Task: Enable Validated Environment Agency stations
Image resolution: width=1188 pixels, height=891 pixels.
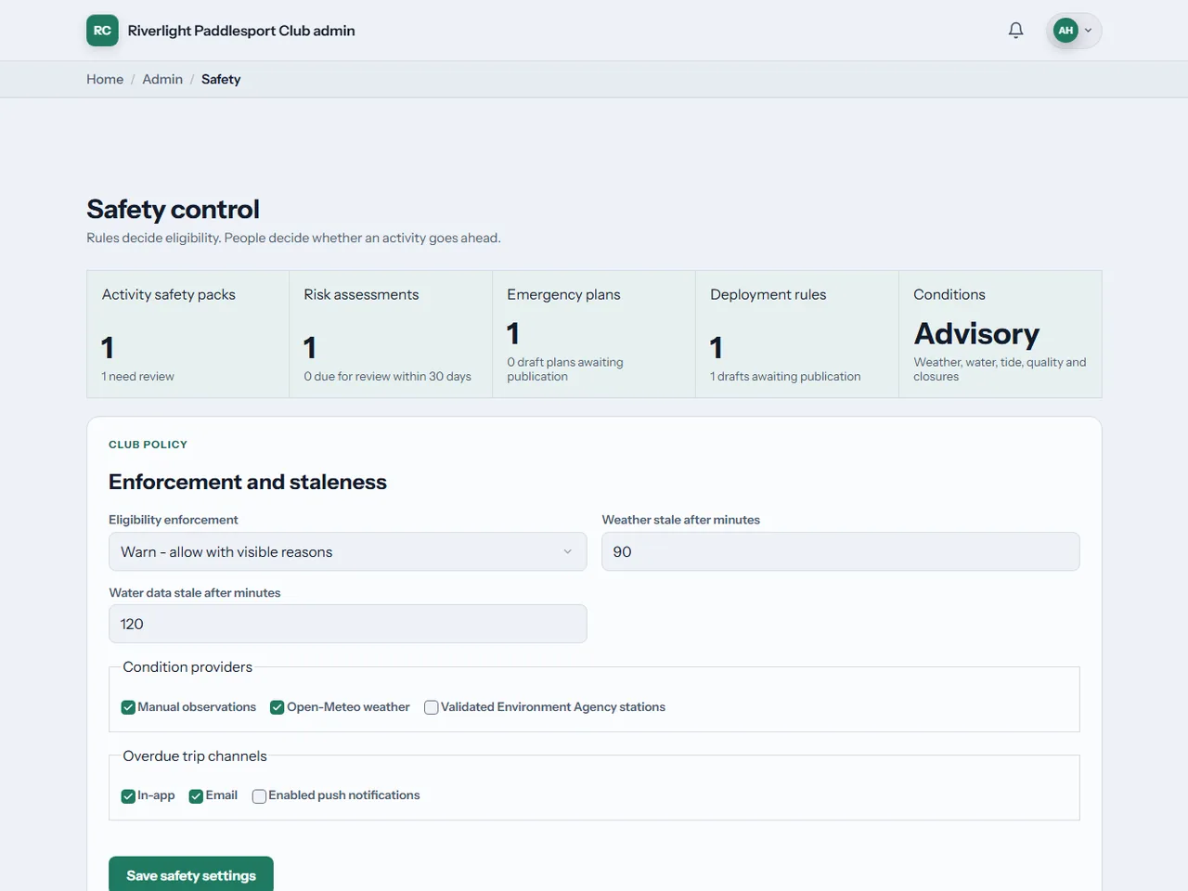Action: (x=431, y=707)
